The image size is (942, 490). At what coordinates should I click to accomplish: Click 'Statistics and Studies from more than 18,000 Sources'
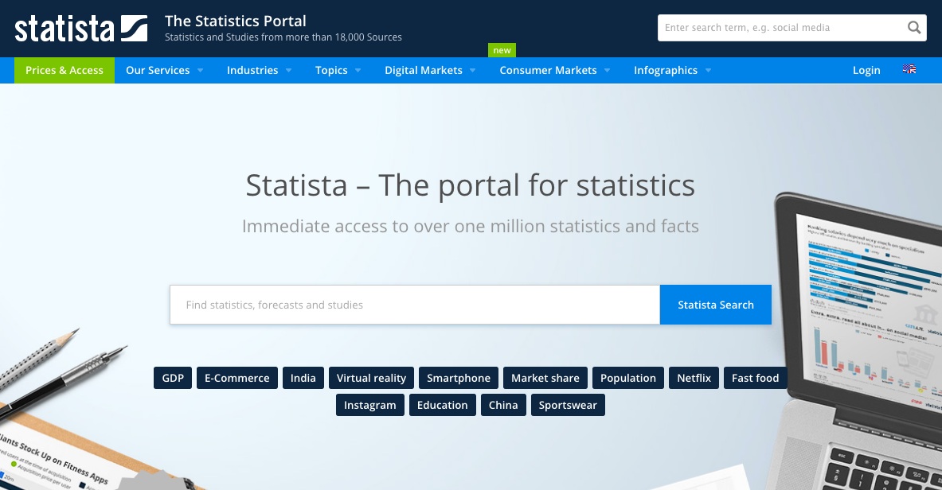pos(283,37)
